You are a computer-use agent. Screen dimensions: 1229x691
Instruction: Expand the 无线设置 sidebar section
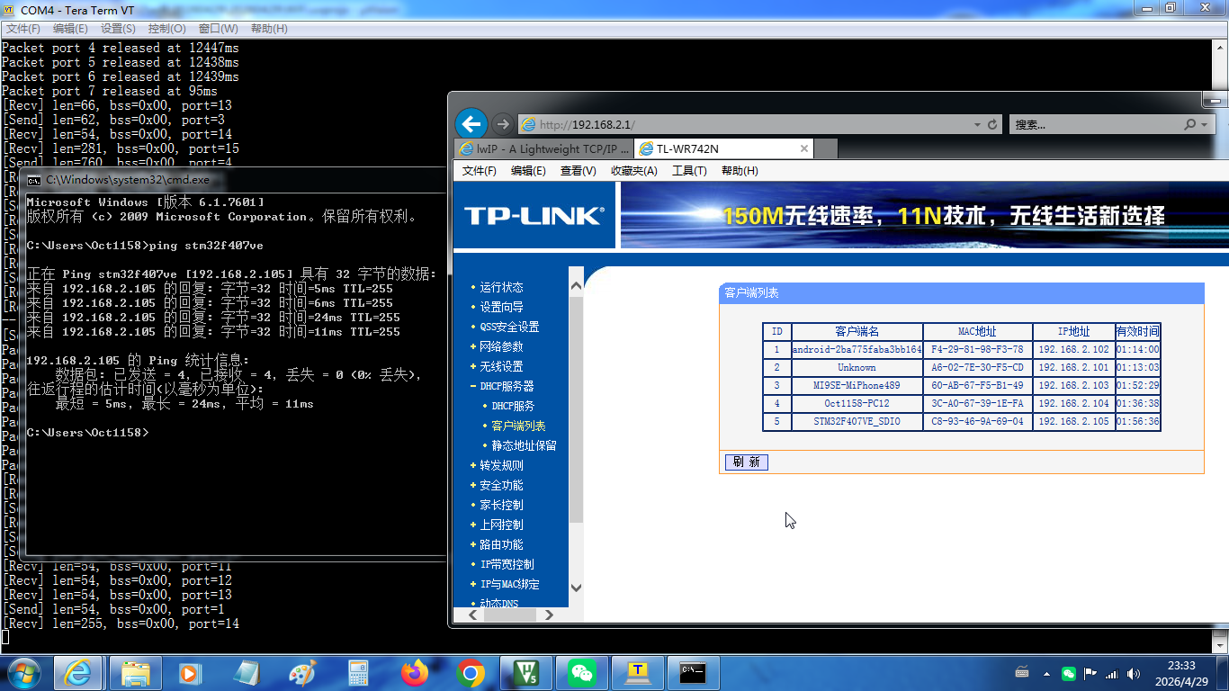[500, 366]
